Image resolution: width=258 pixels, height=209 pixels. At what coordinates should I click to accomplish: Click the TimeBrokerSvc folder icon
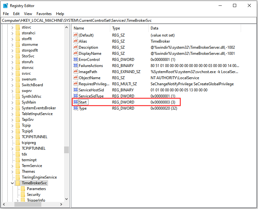tap(18, 183)
